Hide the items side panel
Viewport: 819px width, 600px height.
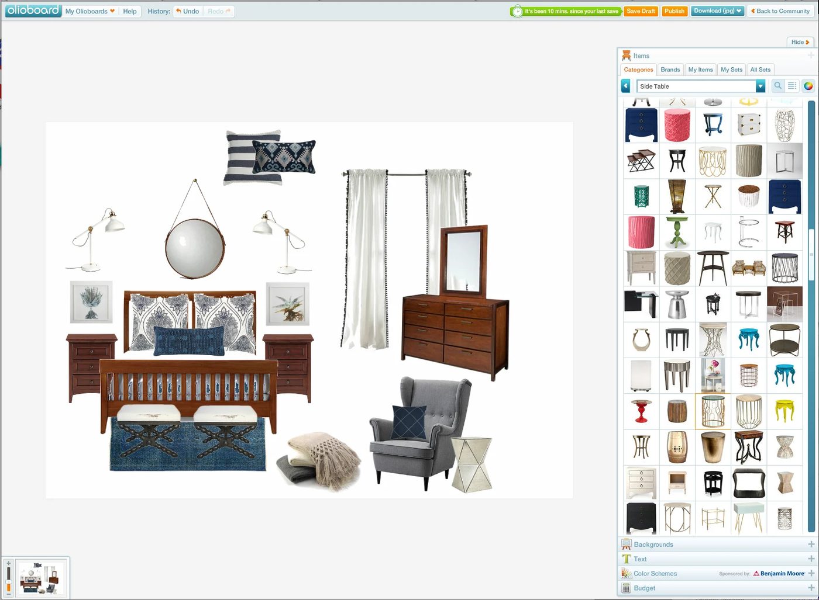(800, 42)
